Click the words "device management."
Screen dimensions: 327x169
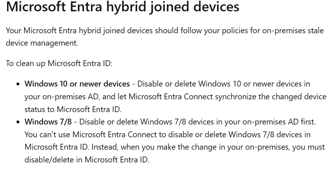click(x=42, y=43)
